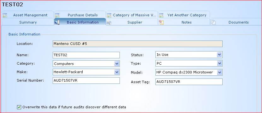The height and width of the screenshot is (113, 262).
Task: Switch to the Summary tab
Action: [28, 22]
